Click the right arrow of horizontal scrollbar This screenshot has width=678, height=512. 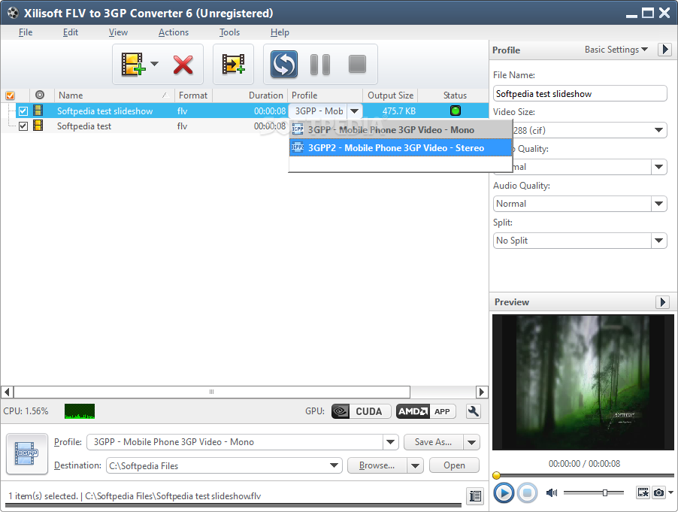pos(482,392)
